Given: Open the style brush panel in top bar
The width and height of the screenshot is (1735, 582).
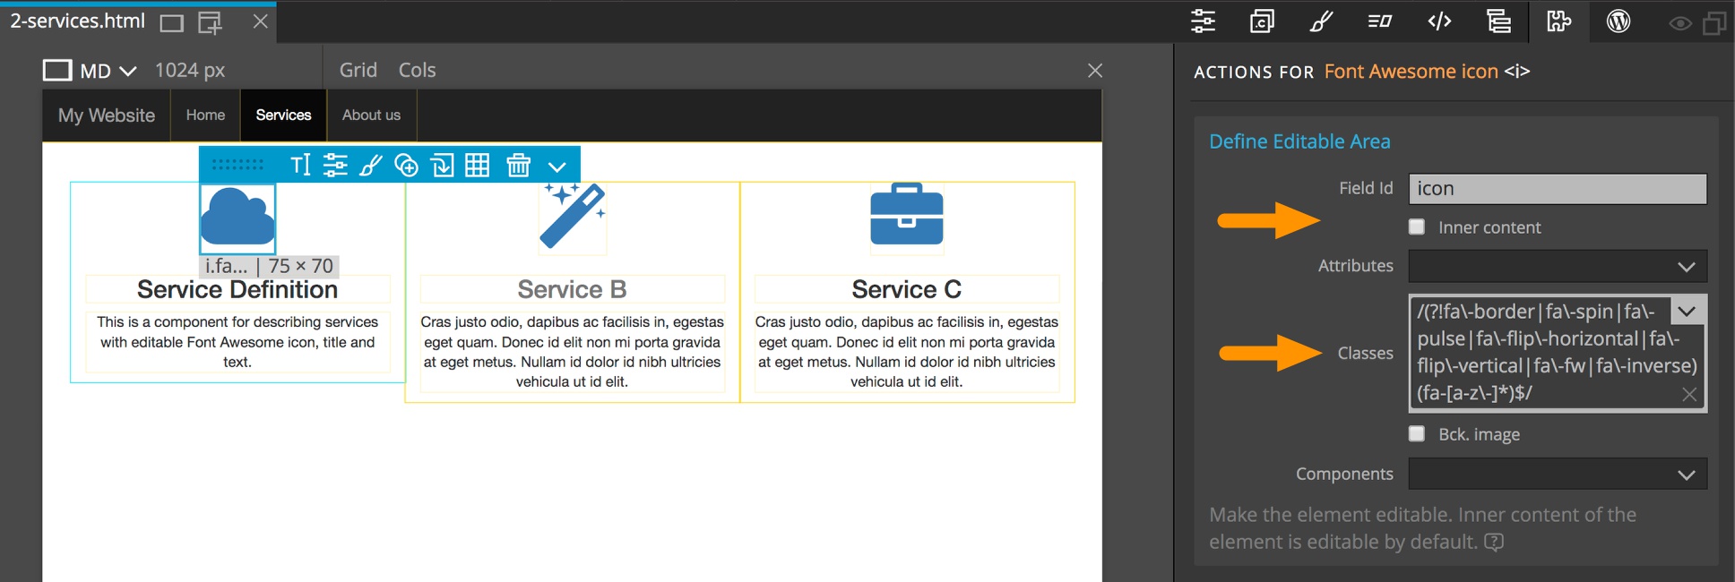Looking at the screenshot, I should [x=1321, y=21].
